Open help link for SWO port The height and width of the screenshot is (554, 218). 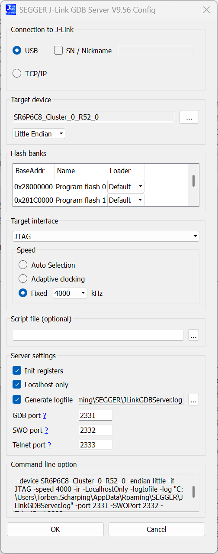[46, 431]
